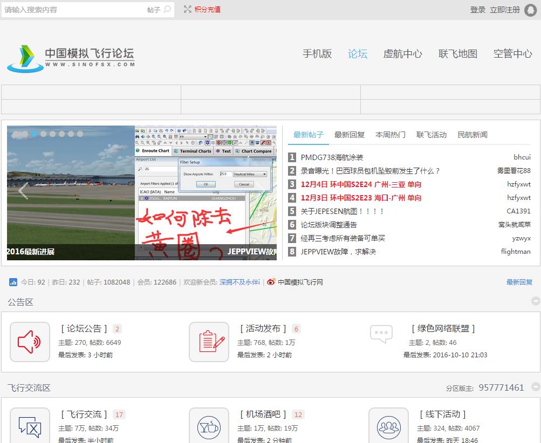Screen dimensions: 541x443
Task: Click the 中国模拟飞行论坛 site logo
Action: pos(71,59)
